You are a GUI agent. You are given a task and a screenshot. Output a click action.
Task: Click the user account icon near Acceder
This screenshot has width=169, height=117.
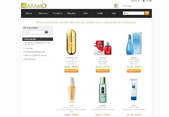(144, 1)
